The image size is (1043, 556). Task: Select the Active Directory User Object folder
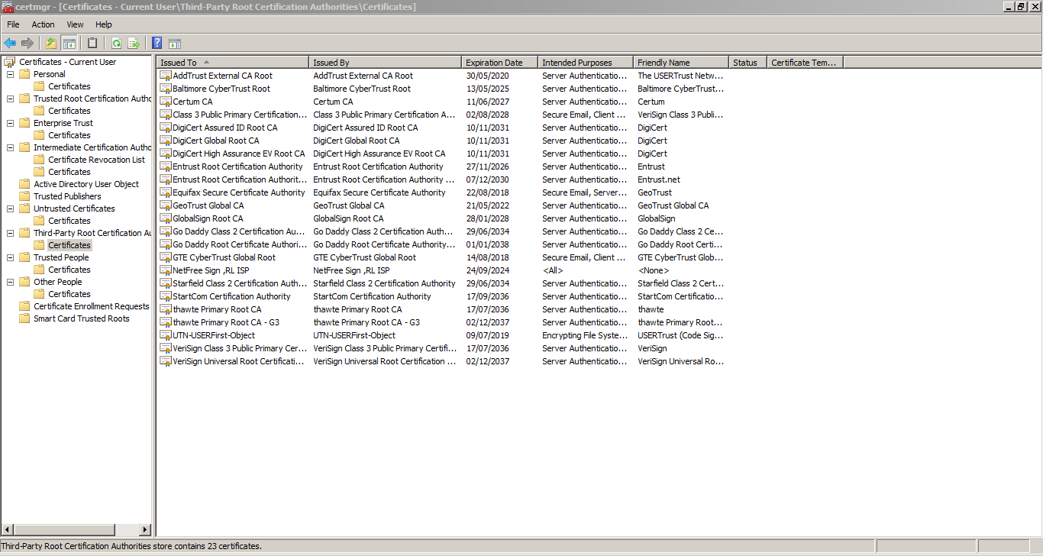[x=86, y=184]
